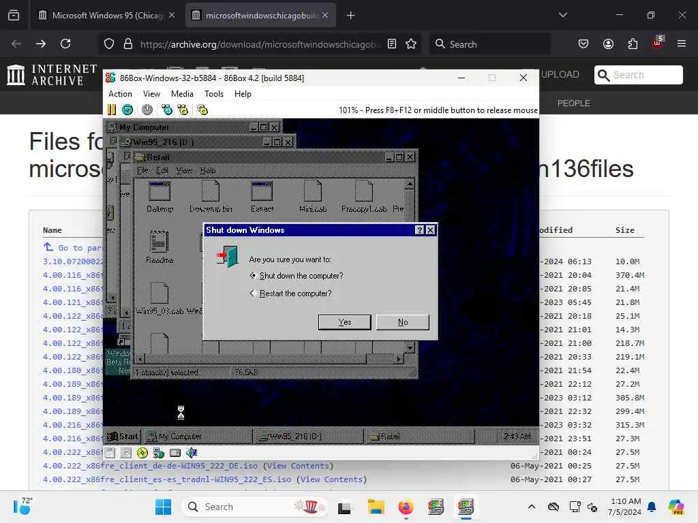Click View Contents for WIN95_222_ES.iso
This screenshot has width=698, height=523.
(333, 479)
